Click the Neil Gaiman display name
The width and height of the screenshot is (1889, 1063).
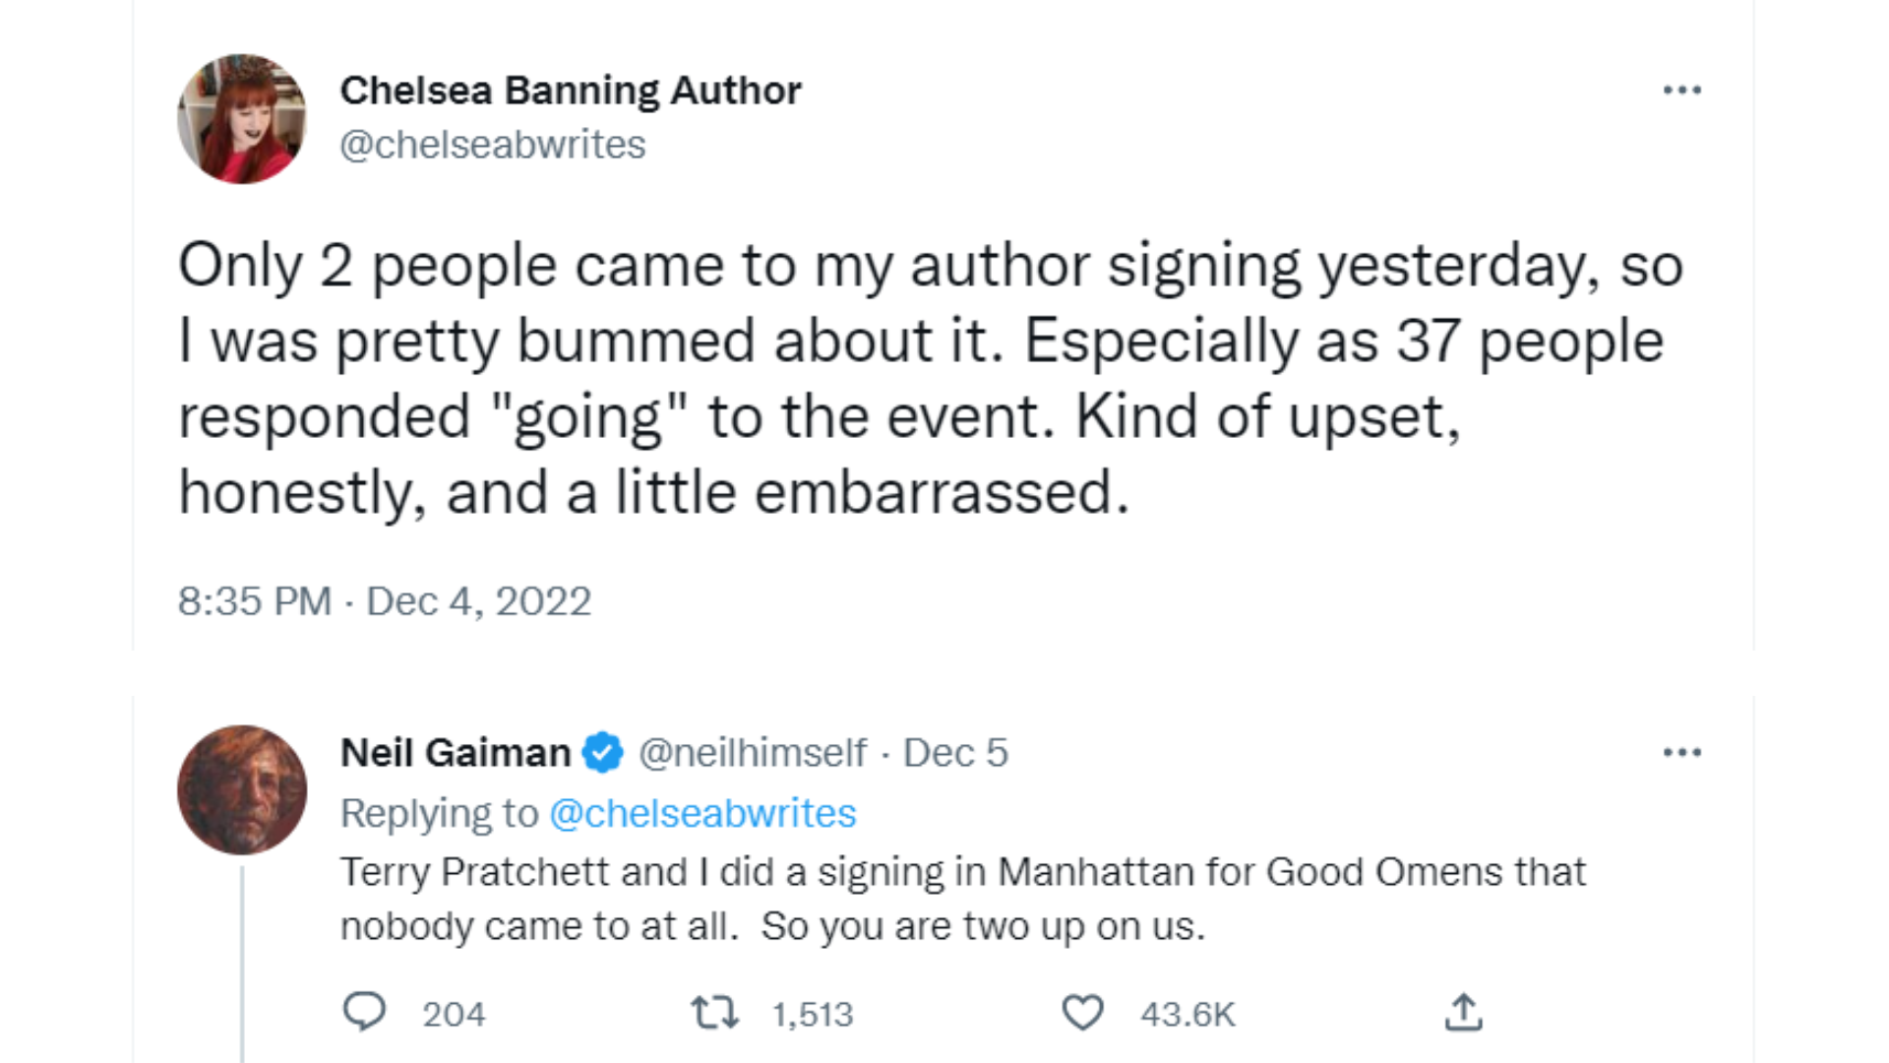coord(455,753)
